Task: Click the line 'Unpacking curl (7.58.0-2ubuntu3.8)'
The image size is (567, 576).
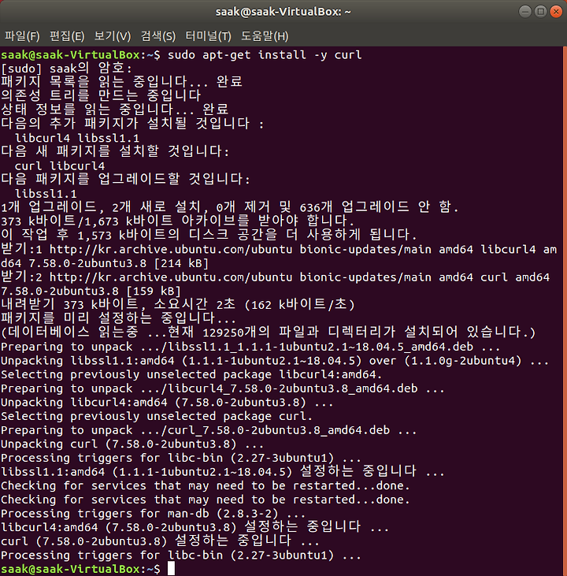Action: [132, 444]
